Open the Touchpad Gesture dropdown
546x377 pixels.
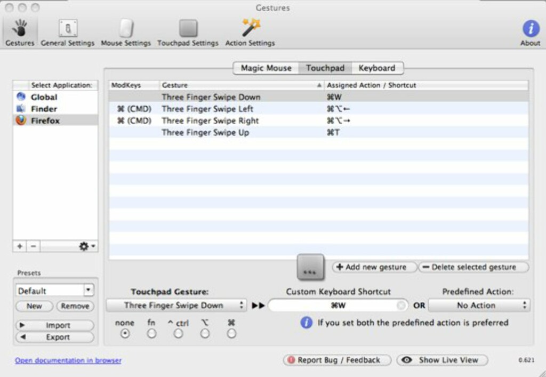click(x=176, y=306)
